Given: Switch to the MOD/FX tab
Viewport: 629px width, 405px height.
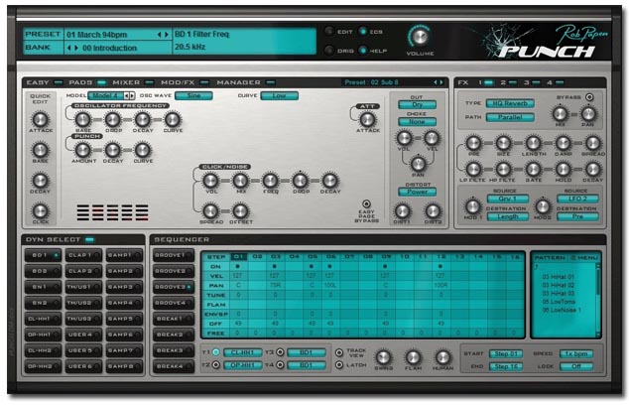Looking at the screenshot, I should coord(185,82).
